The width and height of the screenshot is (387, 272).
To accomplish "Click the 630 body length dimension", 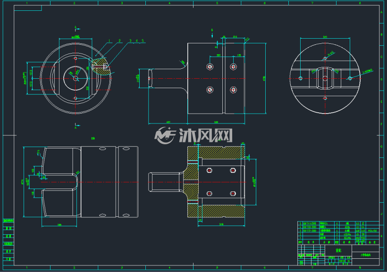I will click(216, 122).
